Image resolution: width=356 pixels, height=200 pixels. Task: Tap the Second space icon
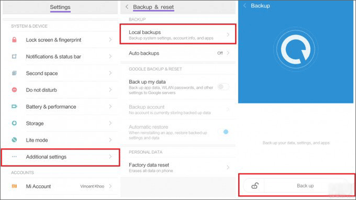point(14,73)
